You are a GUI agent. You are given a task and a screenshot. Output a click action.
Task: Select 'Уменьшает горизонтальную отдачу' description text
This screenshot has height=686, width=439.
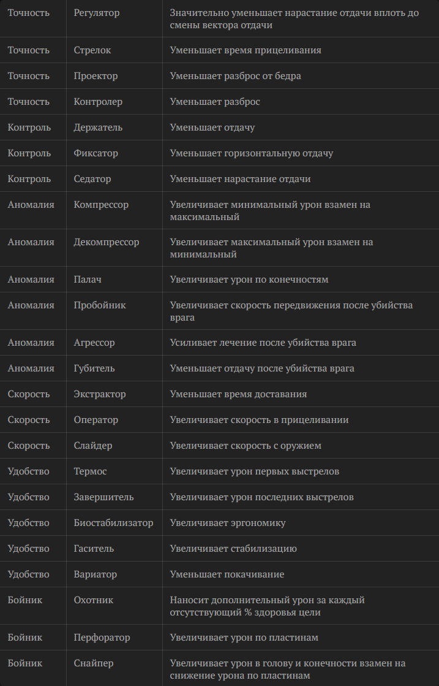251,153
